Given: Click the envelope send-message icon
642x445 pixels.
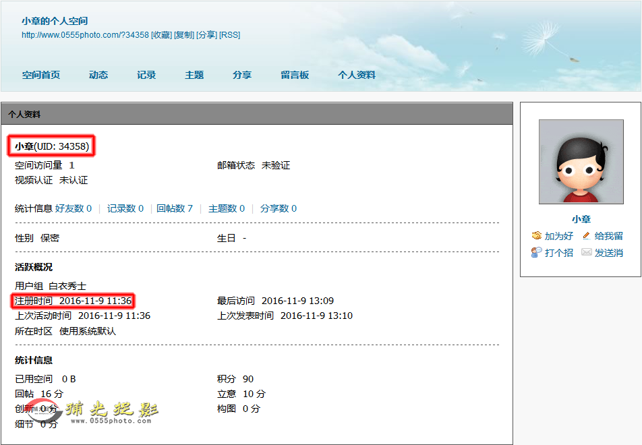Looking at the screenshot, I should click(587, 252).
